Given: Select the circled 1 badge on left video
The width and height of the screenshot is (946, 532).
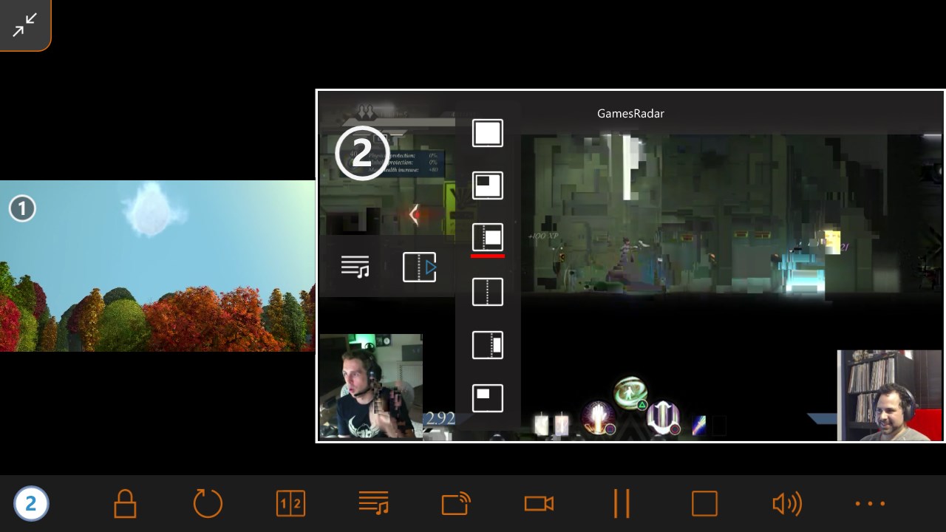Looking at the screenshot, I should (x=22, y=209).
